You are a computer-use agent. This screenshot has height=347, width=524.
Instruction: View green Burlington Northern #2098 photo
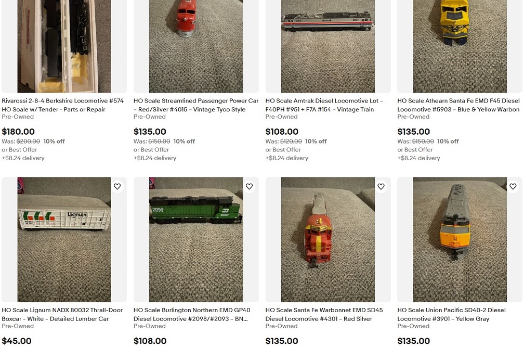[196, 240]
